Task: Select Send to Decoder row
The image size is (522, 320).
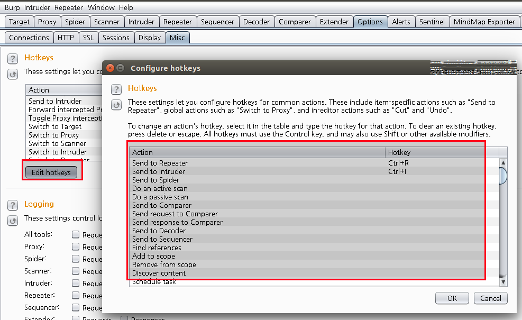Action: [x=314, y=231]
